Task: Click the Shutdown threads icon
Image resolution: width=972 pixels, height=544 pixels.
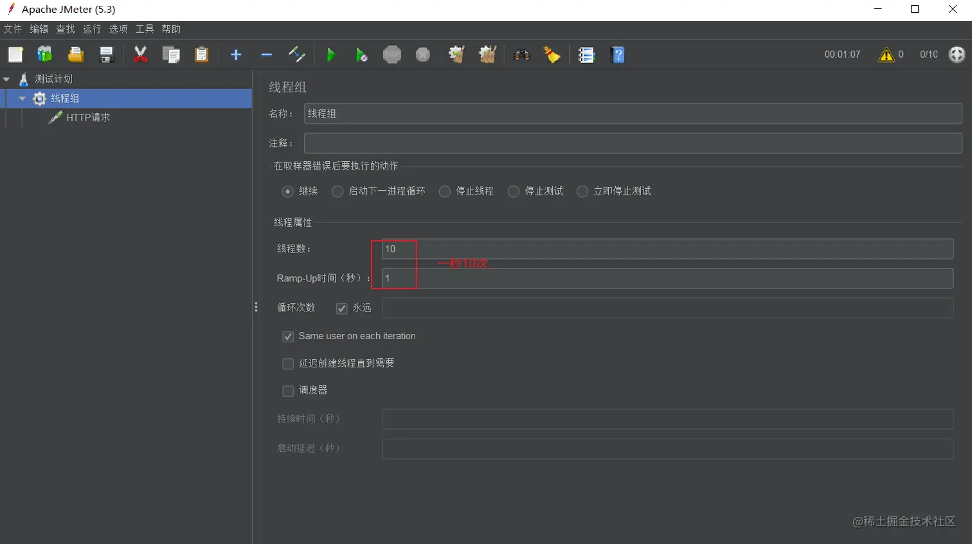Action: [422, 55]
